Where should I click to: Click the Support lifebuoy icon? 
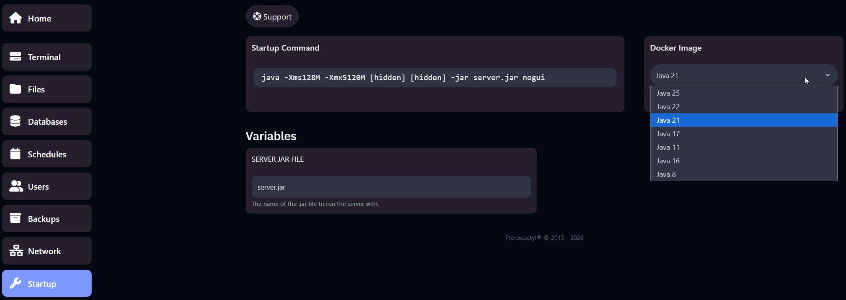257,16
